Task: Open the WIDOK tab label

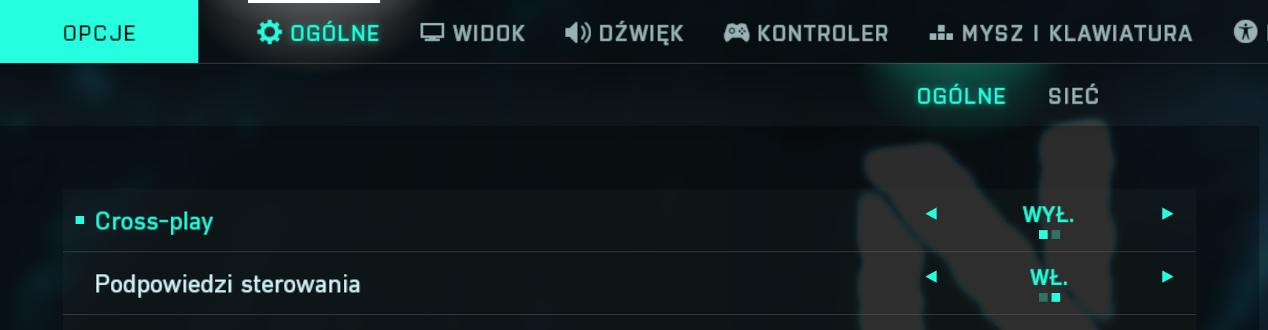Action: (489, 33)
